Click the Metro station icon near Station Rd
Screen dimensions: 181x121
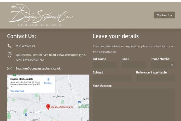pyautogui.click(x=26, y=115)
